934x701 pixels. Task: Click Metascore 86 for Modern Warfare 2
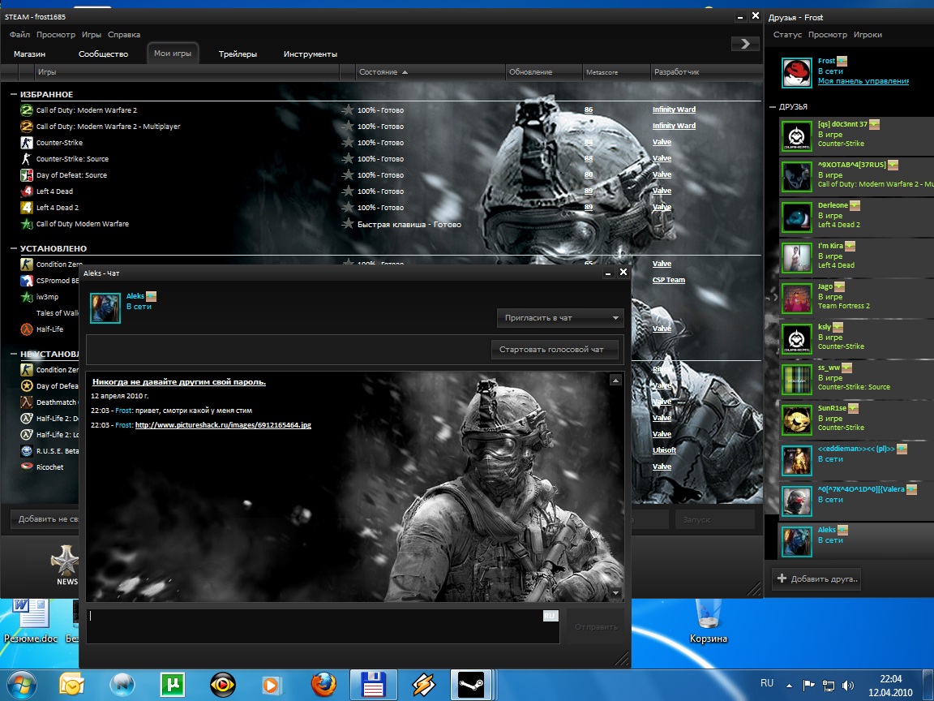pos(589,110)
